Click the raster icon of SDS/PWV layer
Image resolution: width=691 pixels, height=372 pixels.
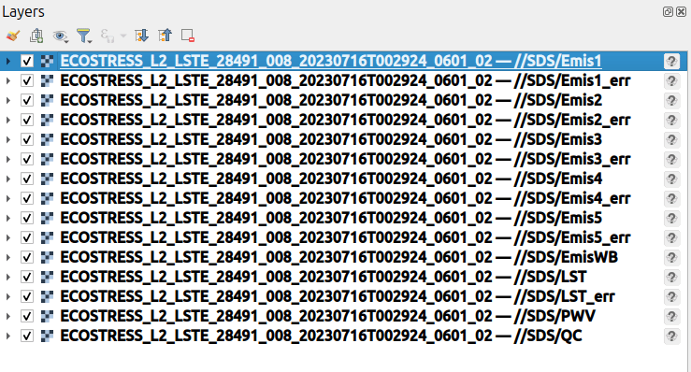[x=47, y=316]
